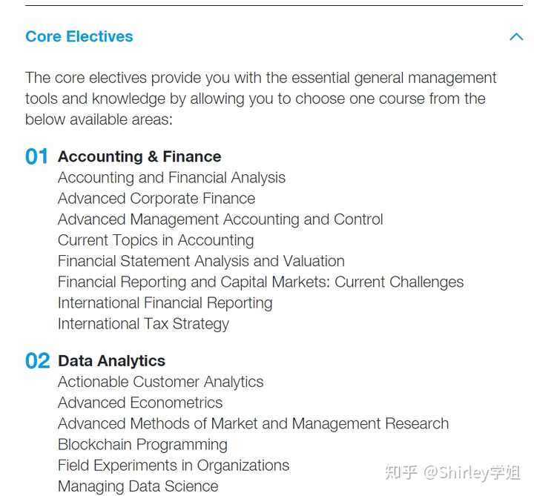Open Accounting and Financial Analysis course
The width and height of the screenshot is (534, 496).
tap(171, 178)
